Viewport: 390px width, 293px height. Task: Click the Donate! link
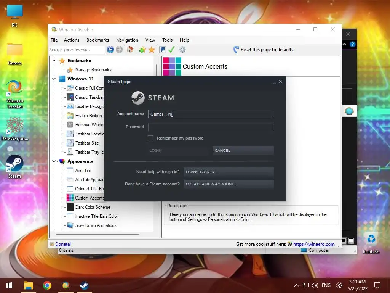pos(63,244)
